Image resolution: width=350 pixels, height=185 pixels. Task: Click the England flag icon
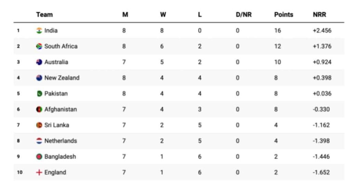click(x=39, y=172)
